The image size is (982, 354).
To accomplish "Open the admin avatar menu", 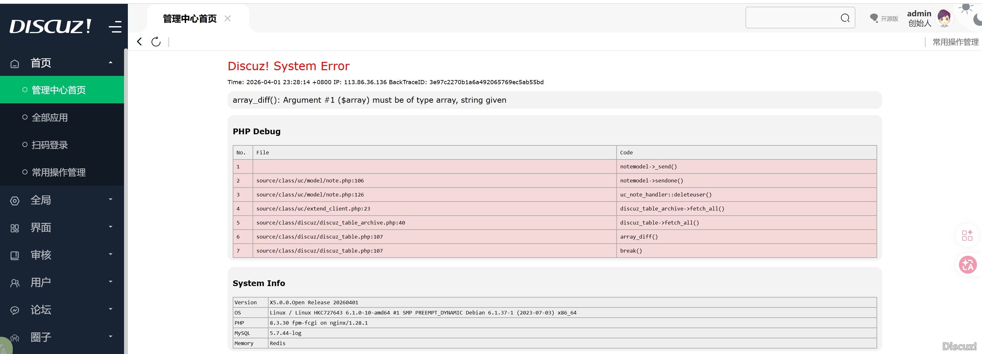I will point(944,18).
